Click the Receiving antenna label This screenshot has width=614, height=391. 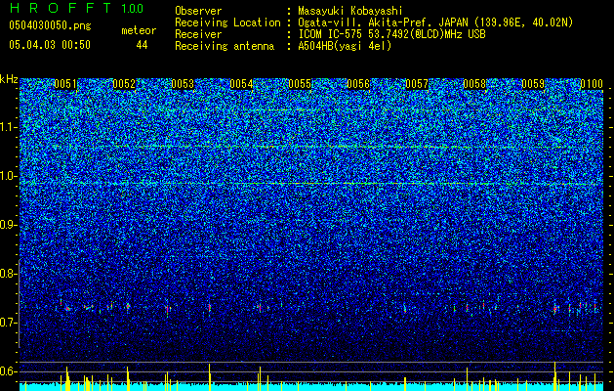point(225,46)
